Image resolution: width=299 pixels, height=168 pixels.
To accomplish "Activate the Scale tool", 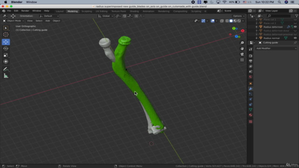I will pyautogui.click(x=6, y=55).
